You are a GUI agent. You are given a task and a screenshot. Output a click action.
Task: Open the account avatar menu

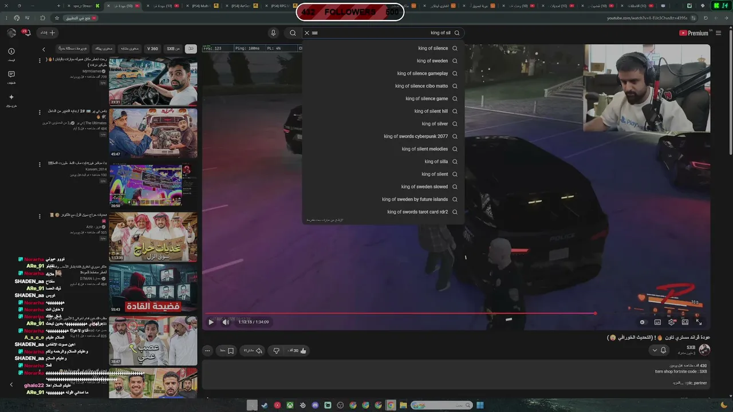(x=11, y=33)
